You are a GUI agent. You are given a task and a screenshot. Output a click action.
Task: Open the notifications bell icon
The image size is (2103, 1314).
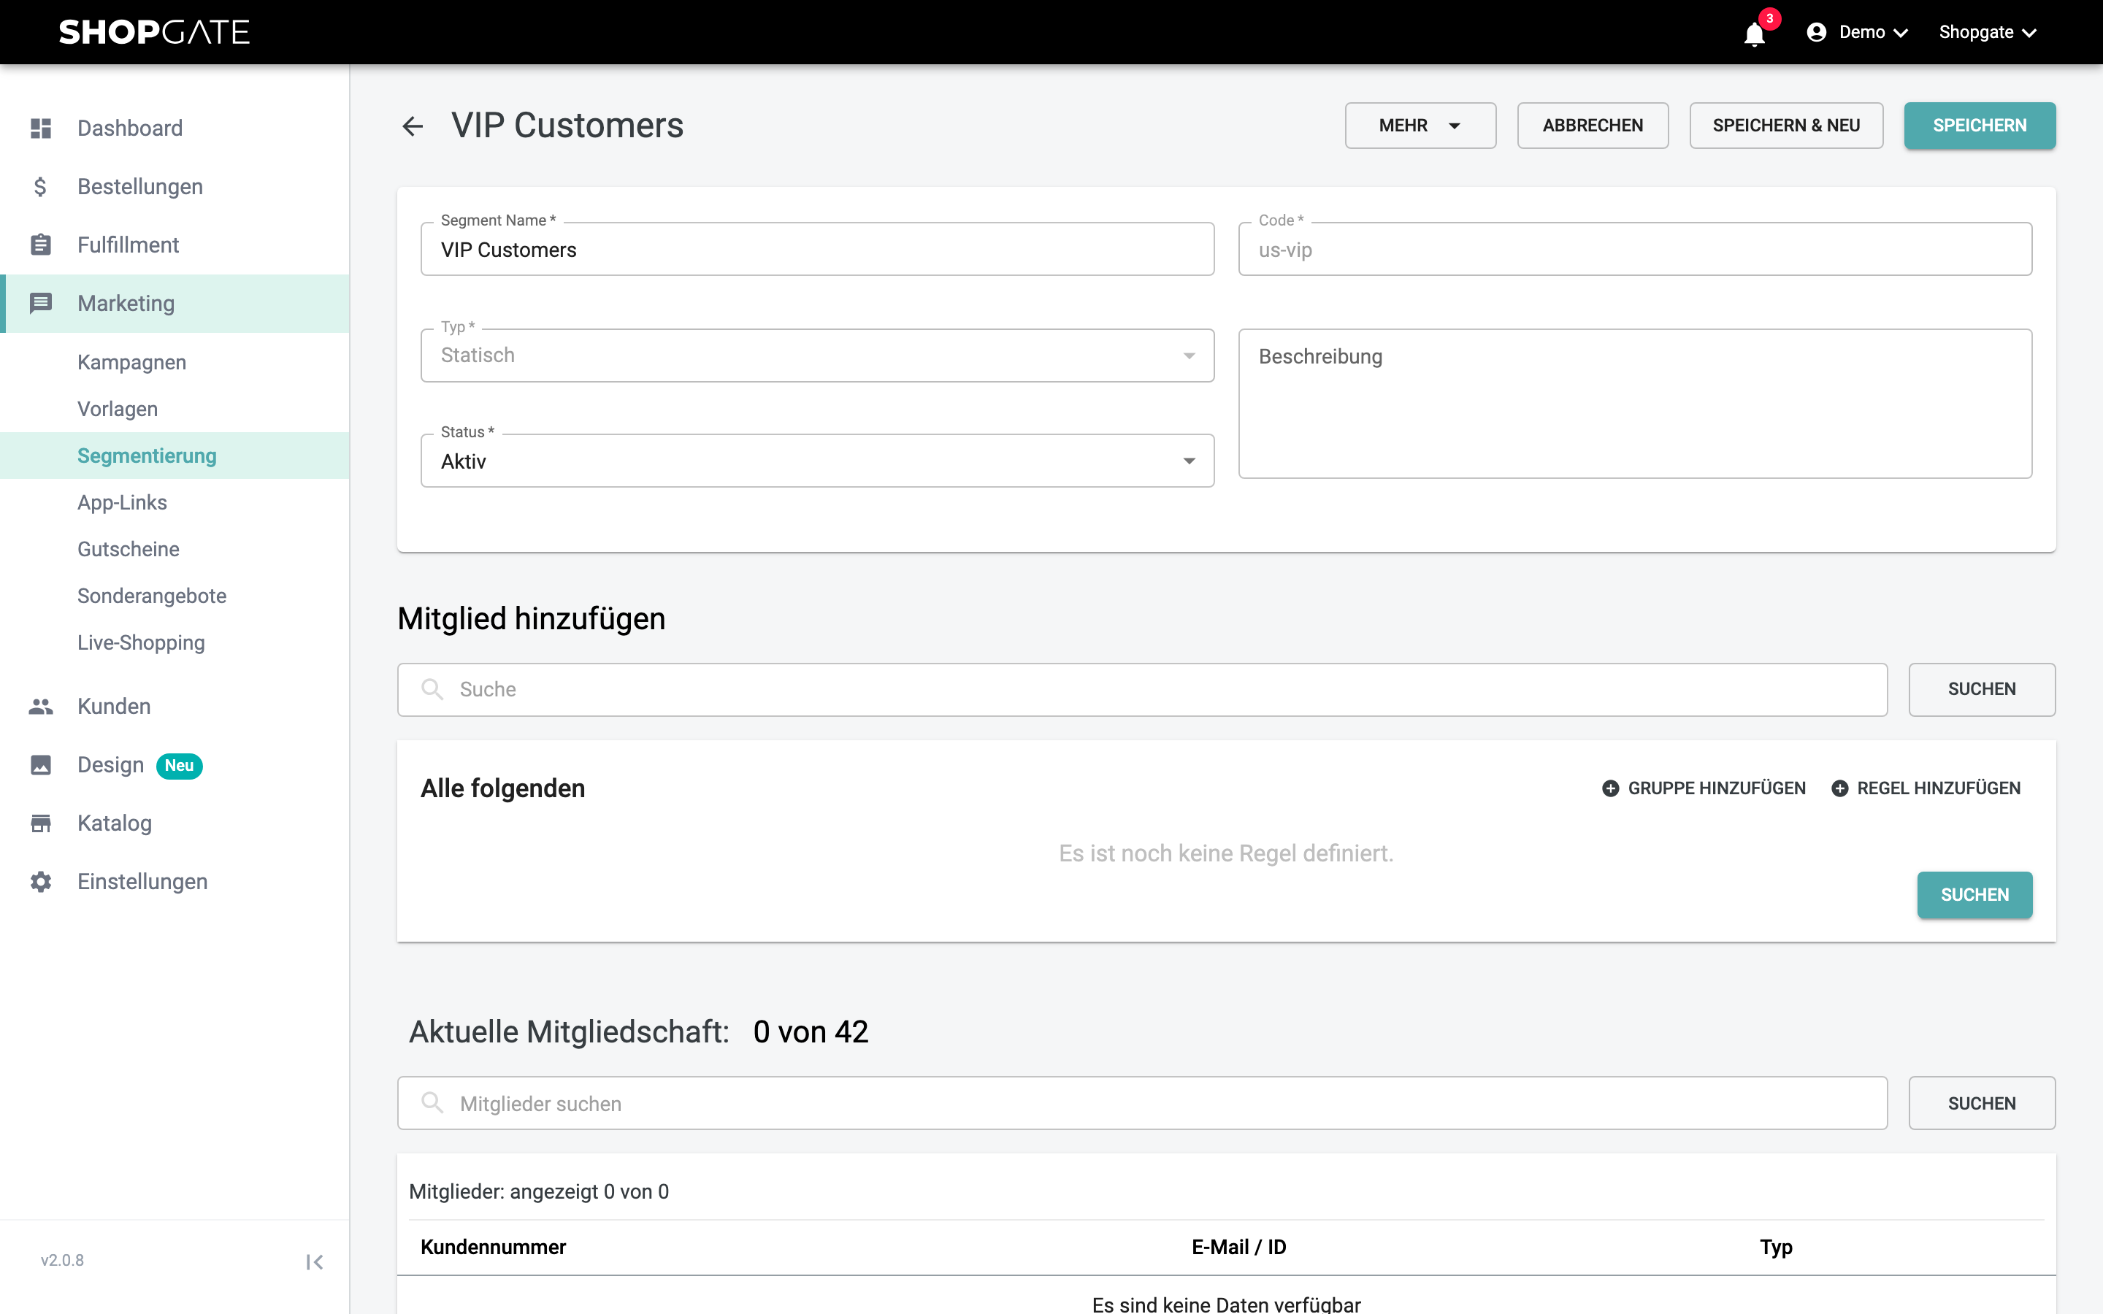(x=1755, y=33)
